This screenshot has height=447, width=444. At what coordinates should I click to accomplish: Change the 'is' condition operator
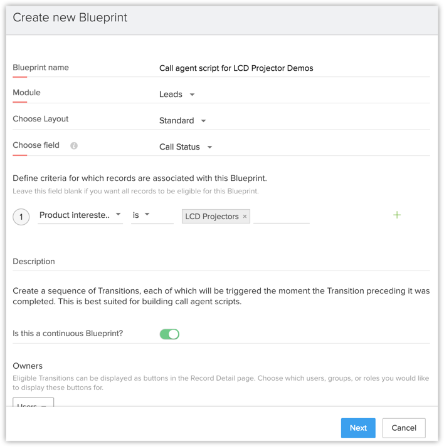tap(147, 215)
